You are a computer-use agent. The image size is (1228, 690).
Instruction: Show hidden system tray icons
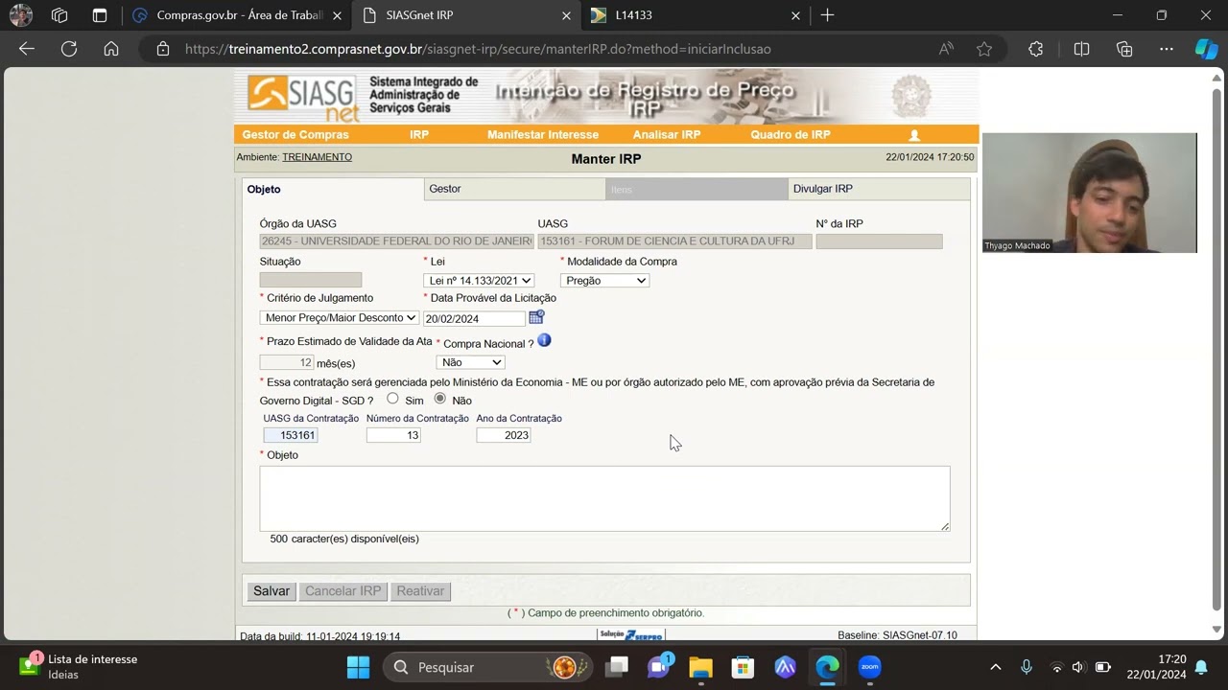click(995, 667)
